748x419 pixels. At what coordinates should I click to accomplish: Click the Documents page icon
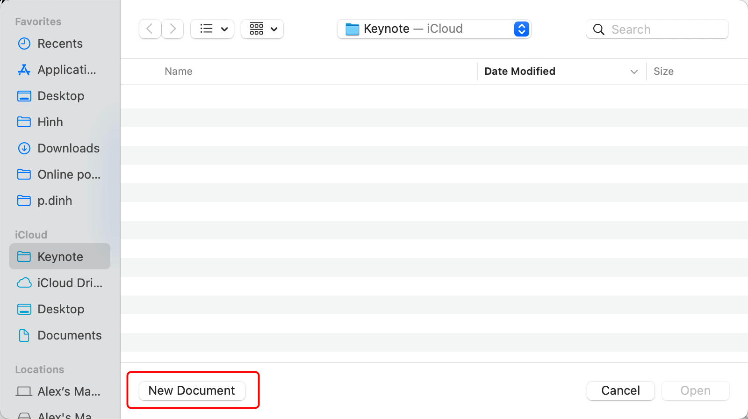(x=24, y=335)
